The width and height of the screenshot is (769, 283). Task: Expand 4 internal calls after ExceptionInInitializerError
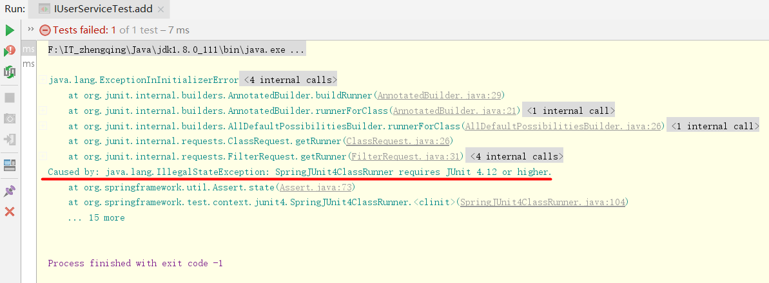pos(289,80)
